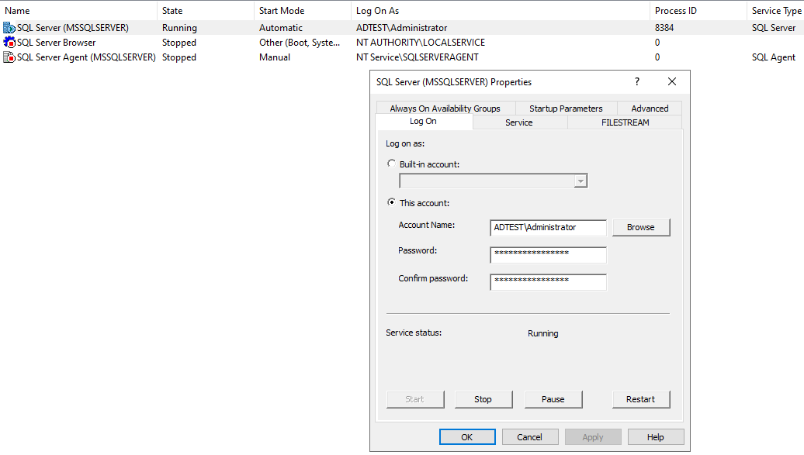The height and width of the screenshot is (455, 804).
Task: Sort by the Service Type column header
Action: point(776,10)
